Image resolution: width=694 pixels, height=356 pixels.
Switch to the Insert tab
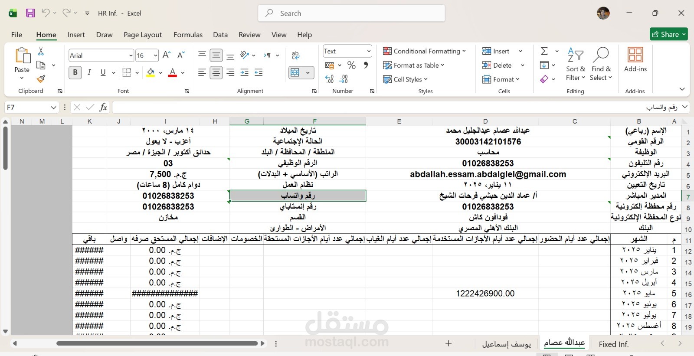(76, 35)
